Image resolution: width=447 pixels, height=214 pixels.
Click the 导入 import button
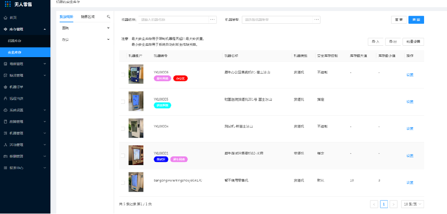point(375,42)
